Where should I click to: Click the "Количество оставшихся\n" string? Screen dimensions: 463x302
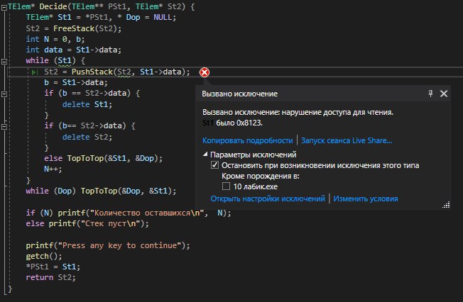point(147,213)
